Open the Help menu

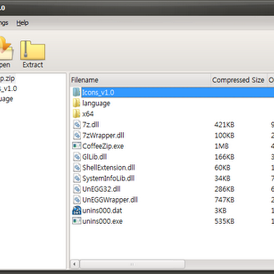[22, 23]
